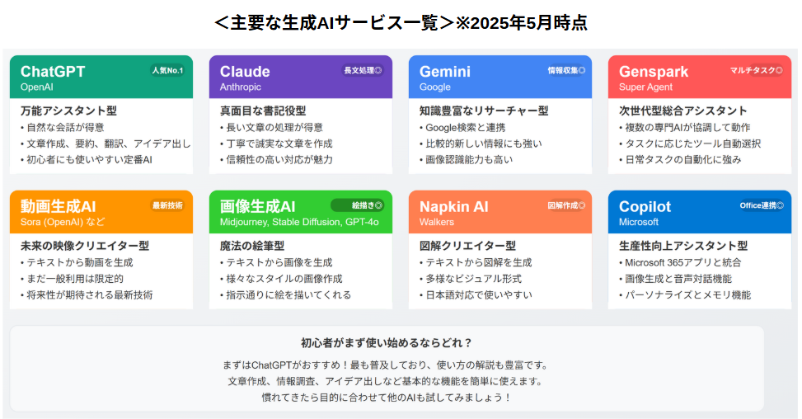Viewport: 802px width, 419px height.
Task: Click 万能アシスタント型 subtitle text
Action: [x=68, y=111]
